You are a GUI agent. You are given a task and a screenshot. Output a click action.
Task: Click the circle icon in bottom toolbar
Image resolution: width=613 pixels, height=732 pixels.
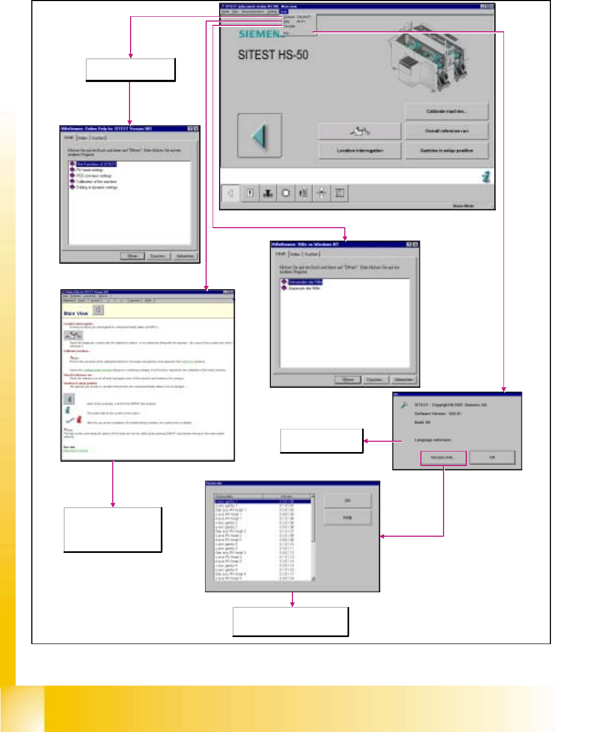pos(285,193)
